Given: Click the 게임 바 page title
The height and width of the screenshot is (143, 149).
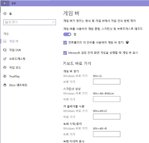Looking at the screenshot, I should (71, 13).
